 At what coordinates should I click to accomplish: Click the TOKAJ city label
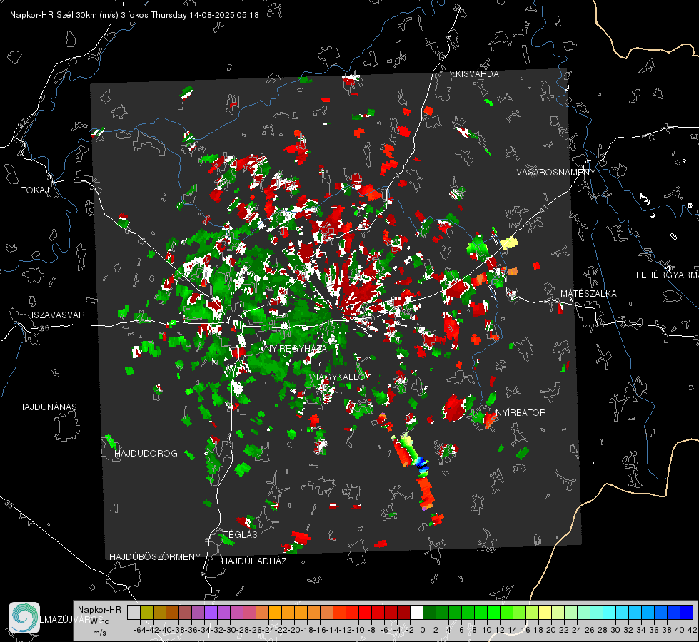pos(35,190)
